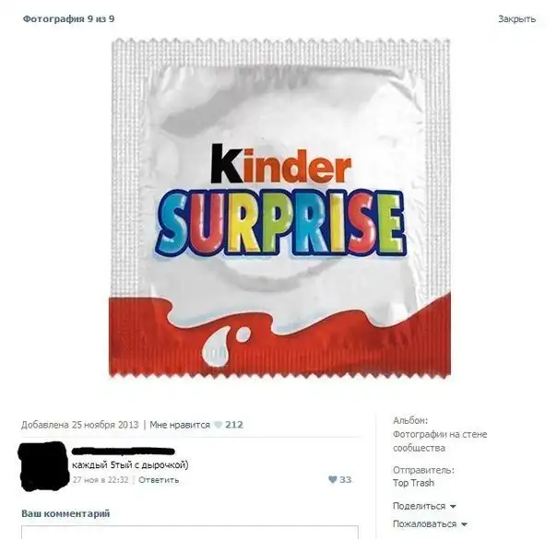Image resolution: width=557 pixels, height=539 pixels.
Task: Click the Ответить reply link
Action: (159, 480)
